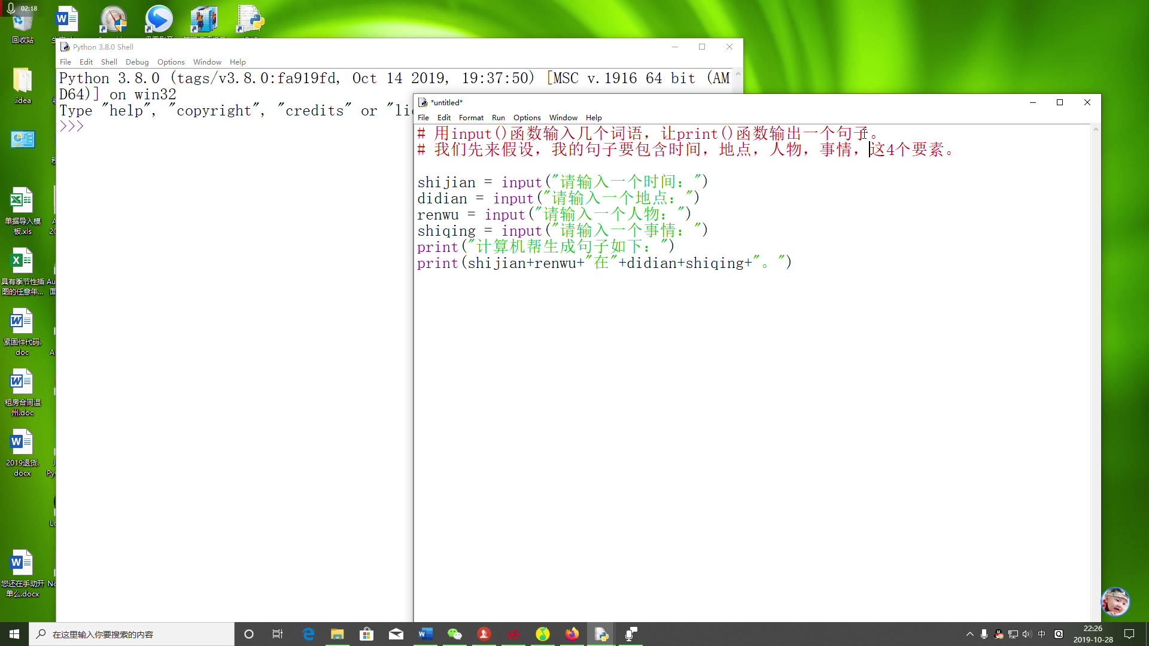
Task: Open WeChat from the taskbar
Action: pos(455,634)
